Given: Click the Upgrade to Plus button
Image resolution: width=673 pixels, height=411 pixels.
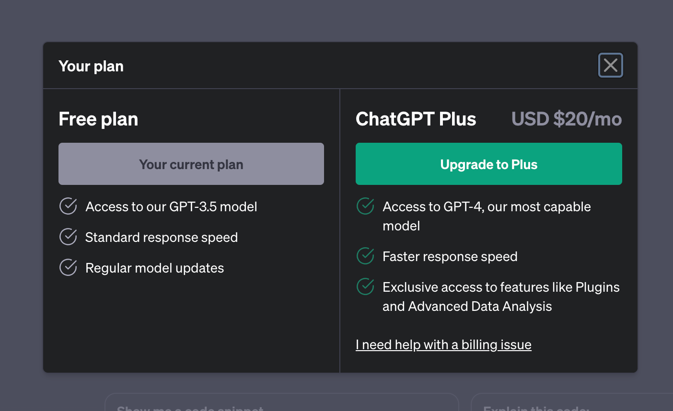Looking at the screenshot, I should [488, 164].
